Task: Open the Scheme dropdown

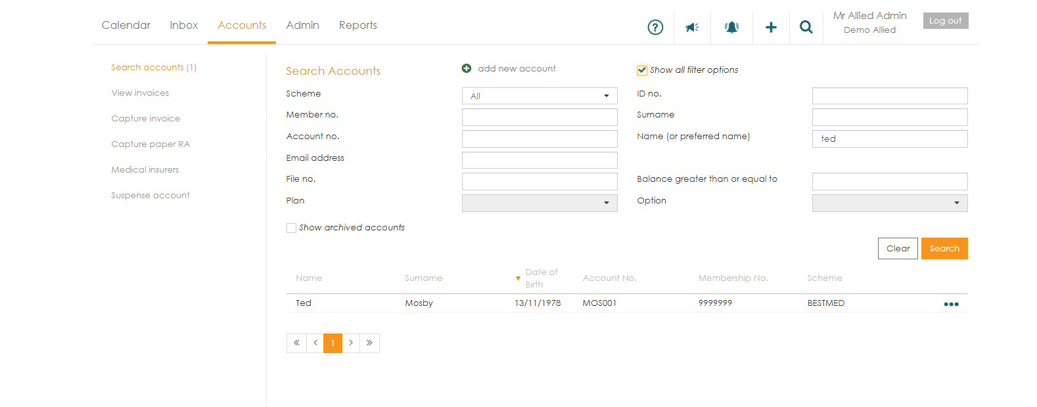Action: click(x=540, y=96)
